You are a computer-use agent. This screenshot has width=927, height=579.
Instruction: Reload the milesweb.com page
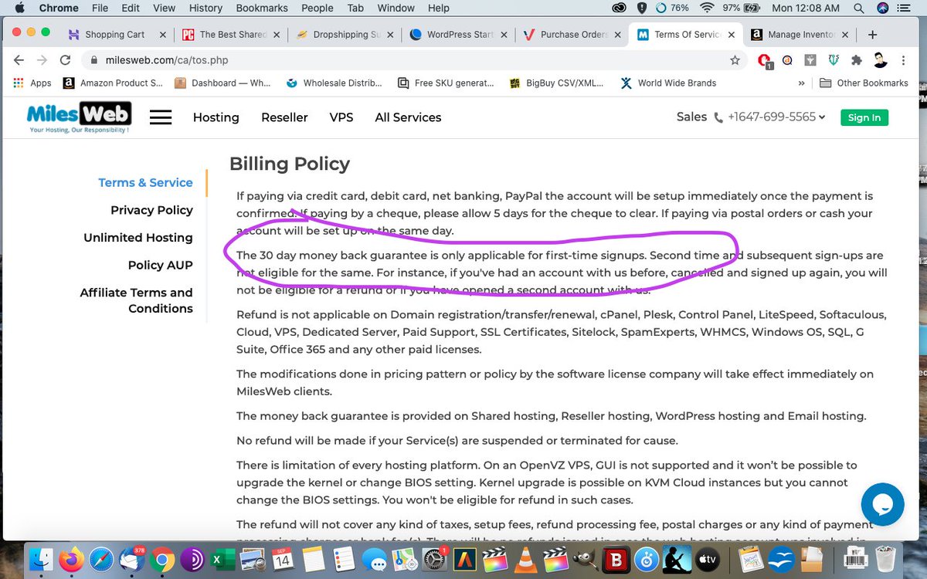coord(66,60)
